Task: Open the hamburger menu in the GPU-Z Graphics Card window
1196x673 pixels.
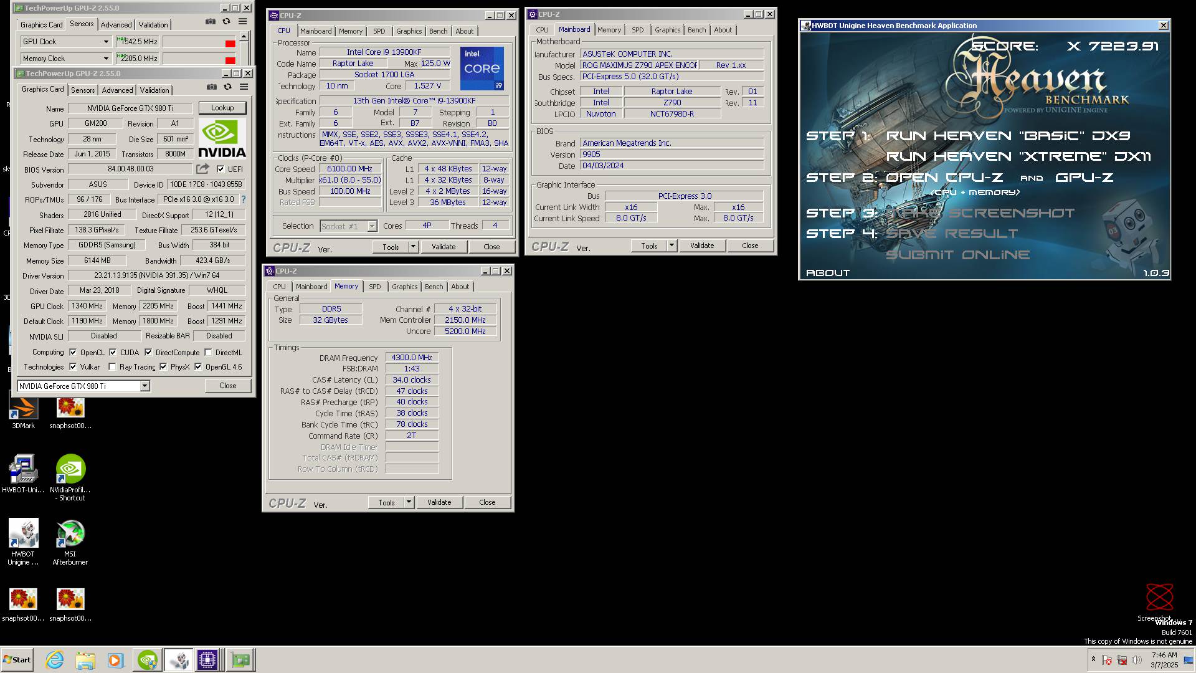Action: pos(244,87)
